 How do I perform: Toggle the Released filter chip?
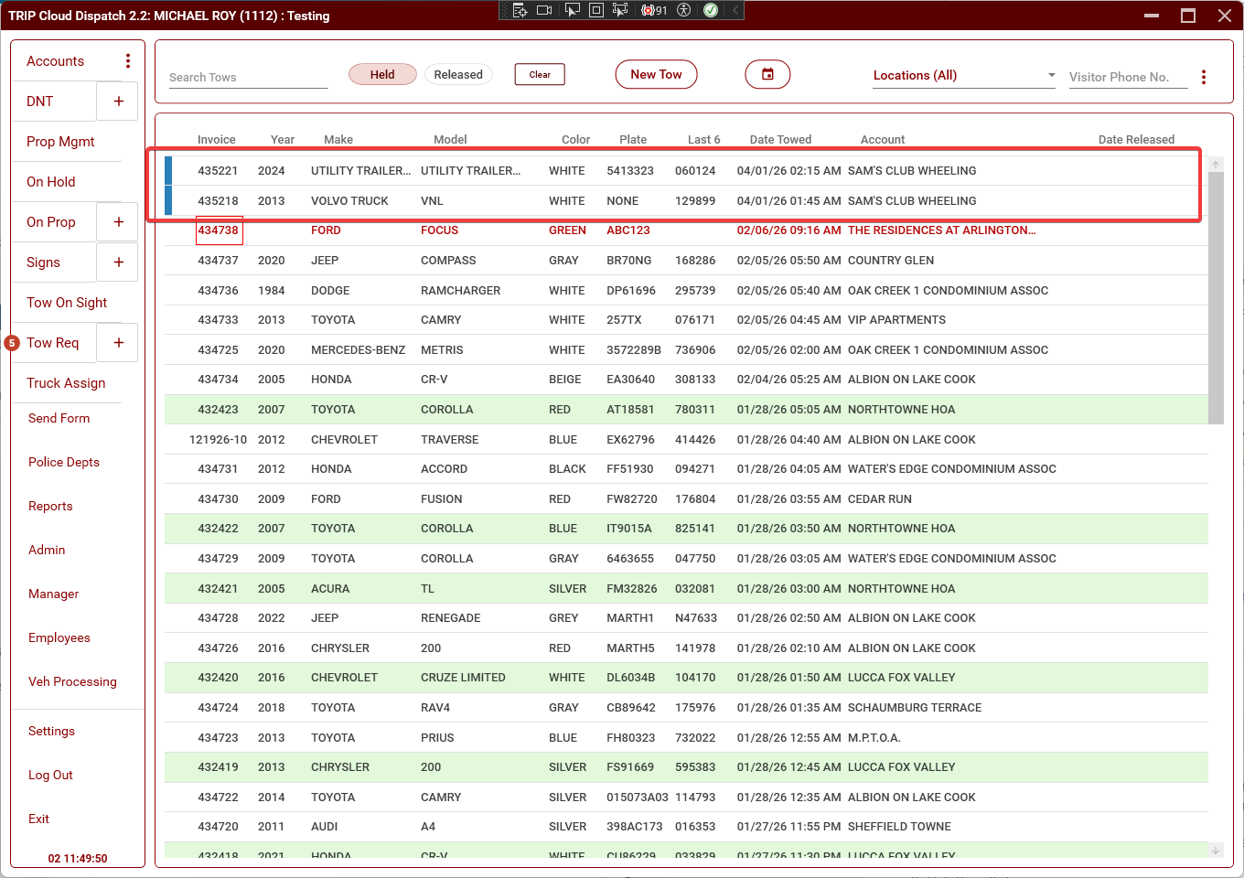(x=458, y=75)
